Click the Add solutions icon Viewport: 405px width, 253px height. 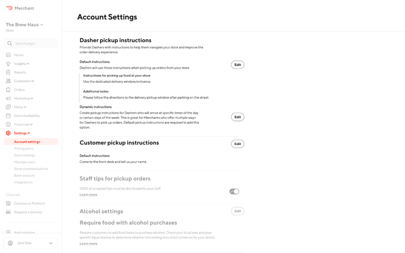[8, 232]
